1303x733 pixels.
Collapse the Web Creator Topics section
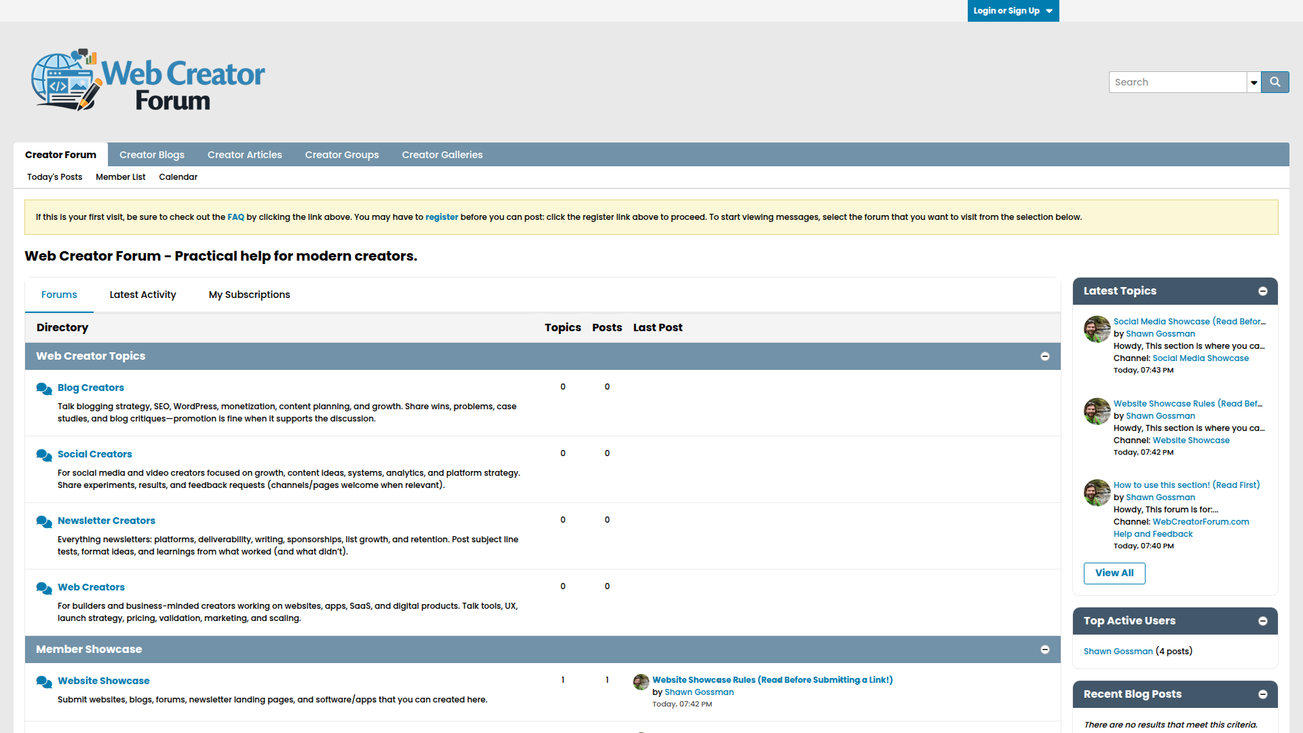1045,356
